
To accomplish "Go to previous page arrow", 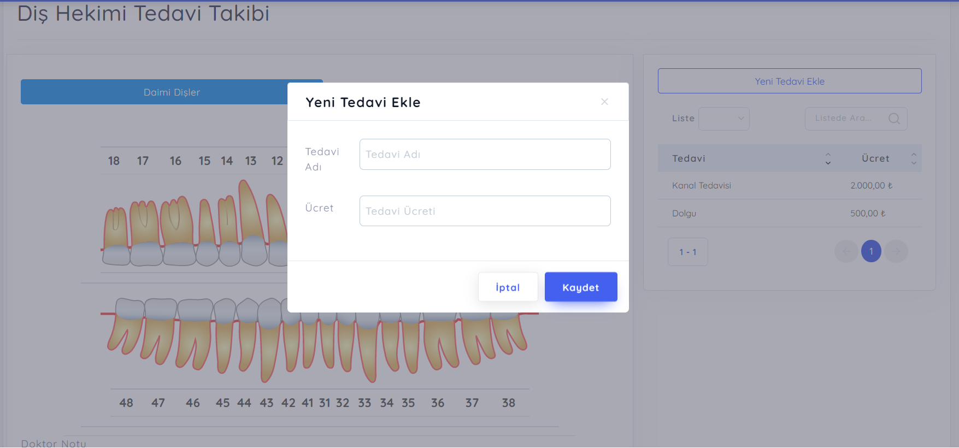I will pos(846,251).
